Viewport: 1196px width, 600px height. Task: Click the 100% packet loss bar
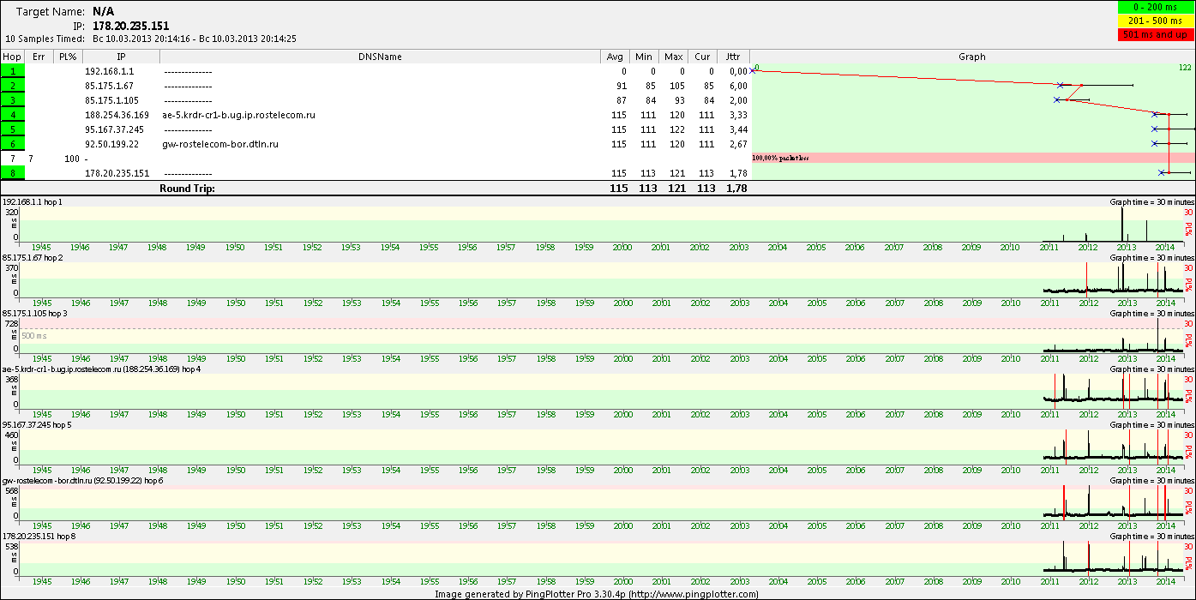[971, 159]
